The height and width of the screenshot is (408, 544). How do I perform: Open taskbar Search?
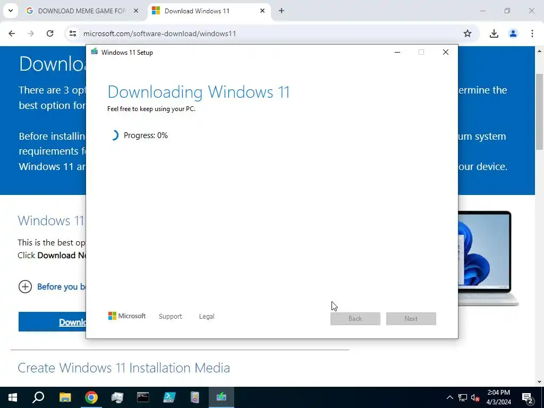(x=38, y=397)
